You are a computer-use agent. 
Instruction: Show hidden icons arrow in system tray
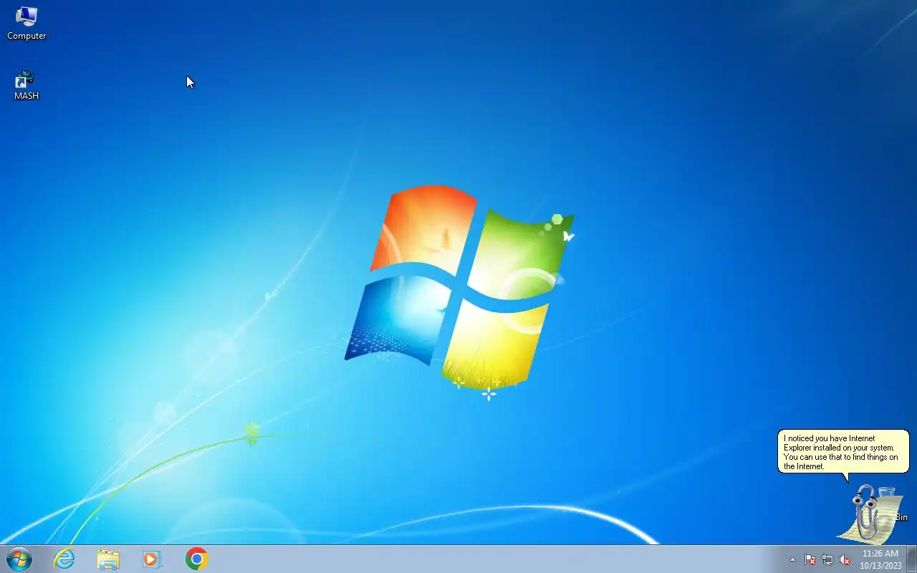tap(792, 559)
